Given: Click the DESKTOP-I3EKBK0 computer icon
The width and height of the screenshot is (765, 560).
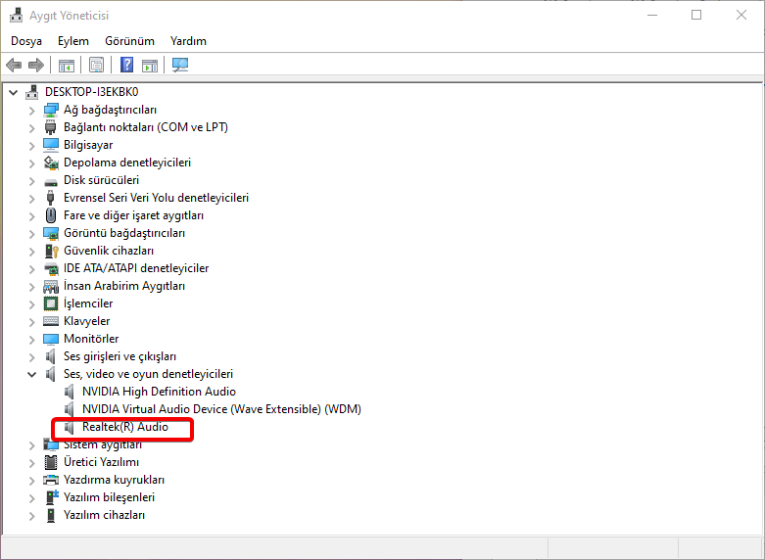Looking at the screenshot, I should tap(32, 92).
